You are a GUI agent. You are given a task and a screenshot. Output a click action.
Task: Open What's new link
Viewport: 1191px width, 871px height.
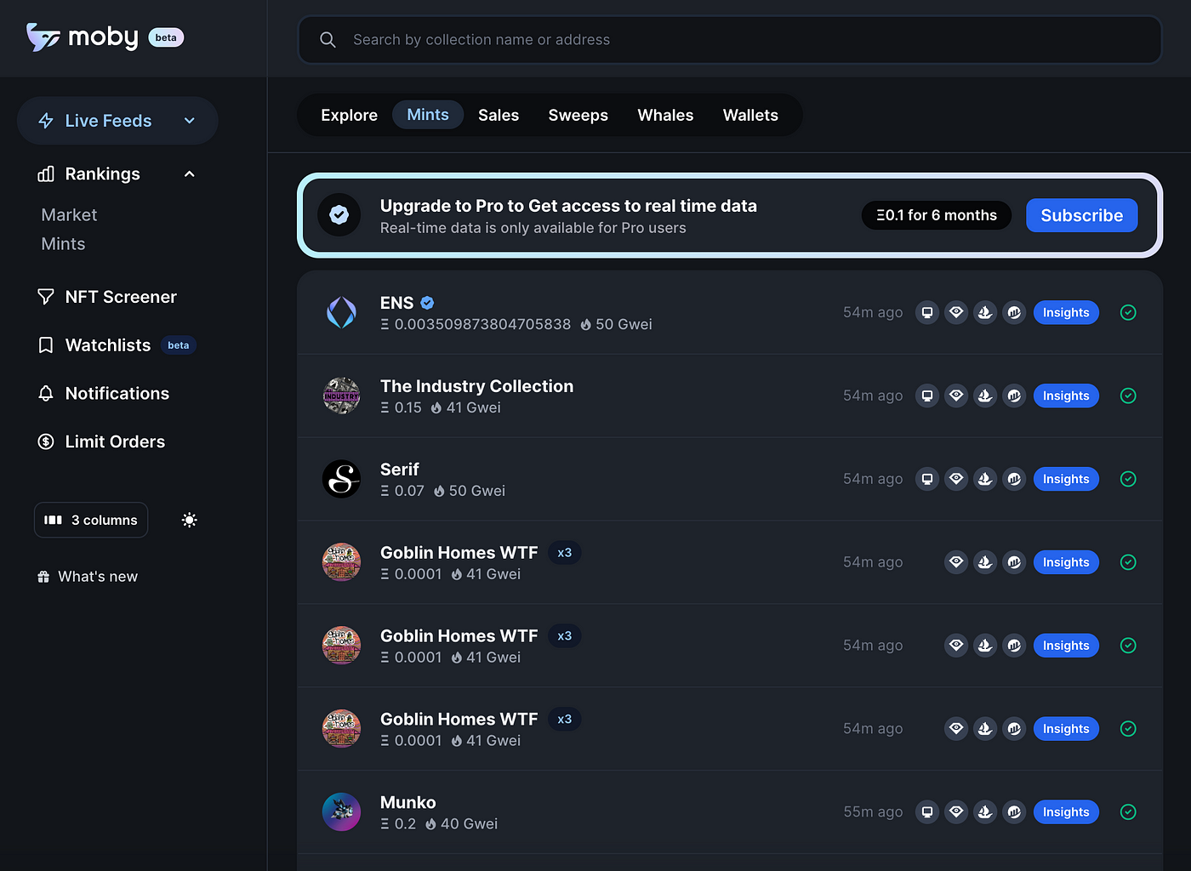[x=87, y=577]
